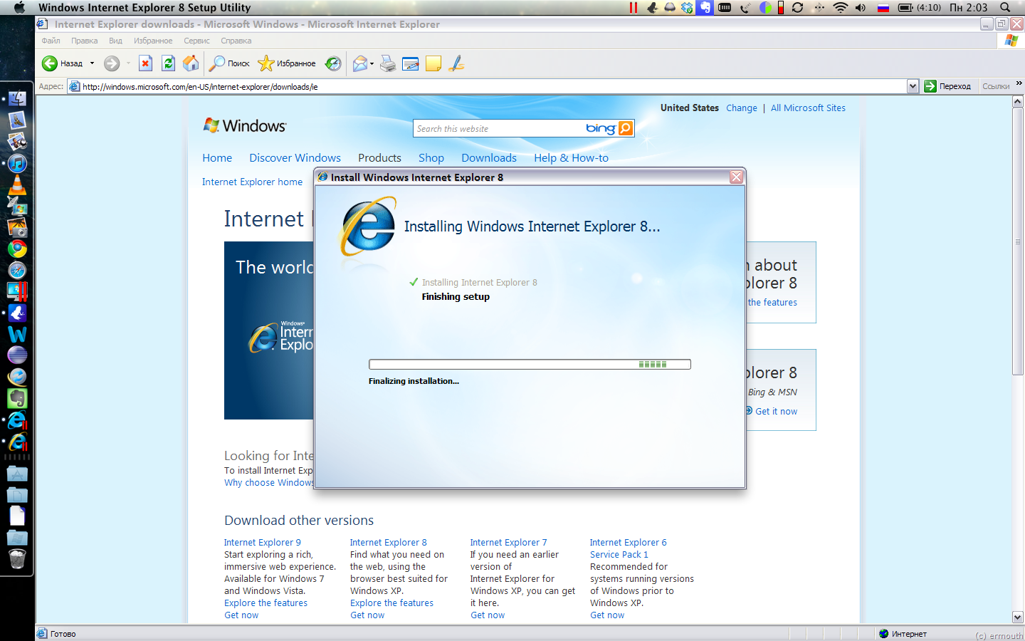Click the Change country link
This screenshot has width=1025, height=641.
tap(742, 108)
